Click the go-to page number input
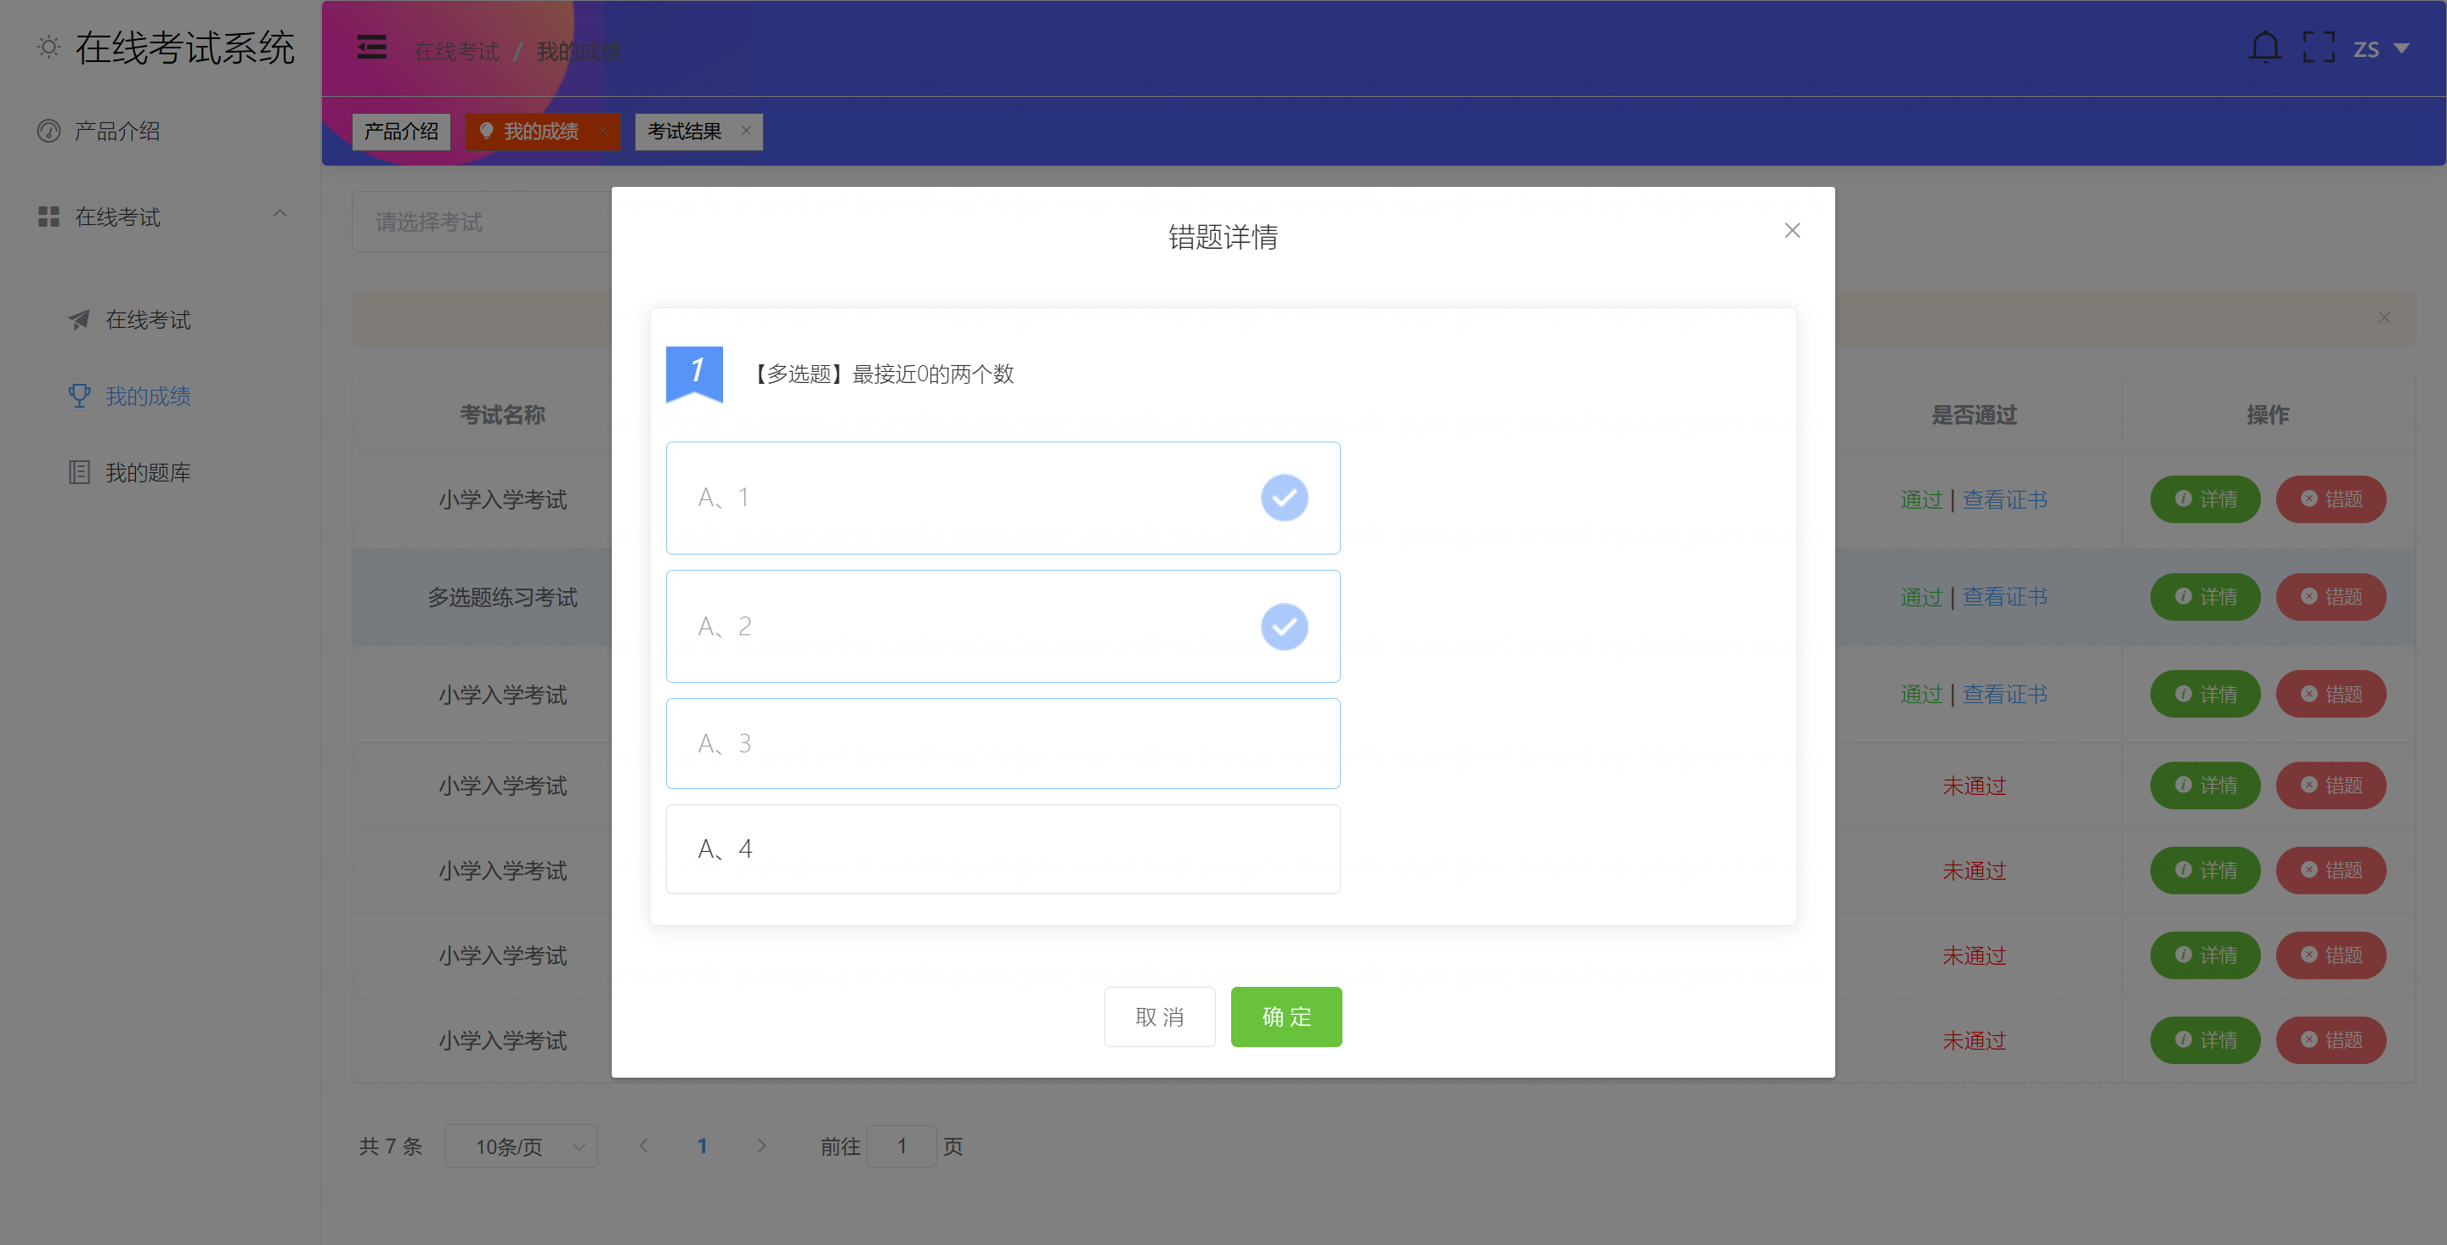 pyautogui.click(x=901, y=1146)
